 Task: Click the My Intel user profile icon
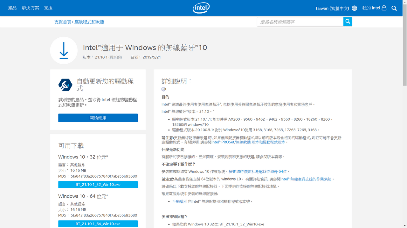click(x=384, y=8)
